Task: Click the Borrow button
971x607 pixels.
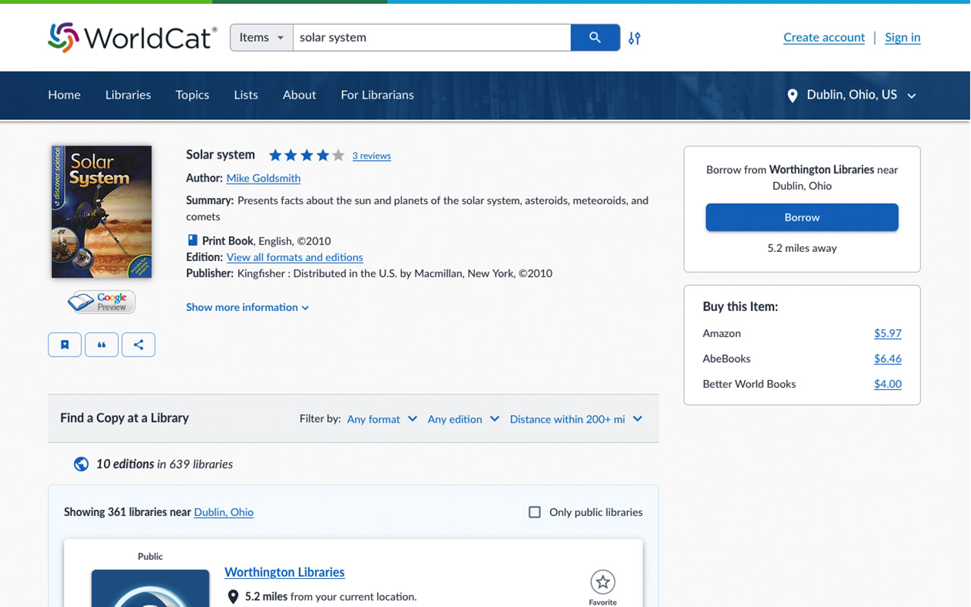Action: (x=802, y=217)
